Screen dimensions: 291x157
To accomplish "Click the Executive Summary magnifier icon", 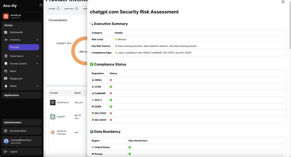I will tap(92, 24).
